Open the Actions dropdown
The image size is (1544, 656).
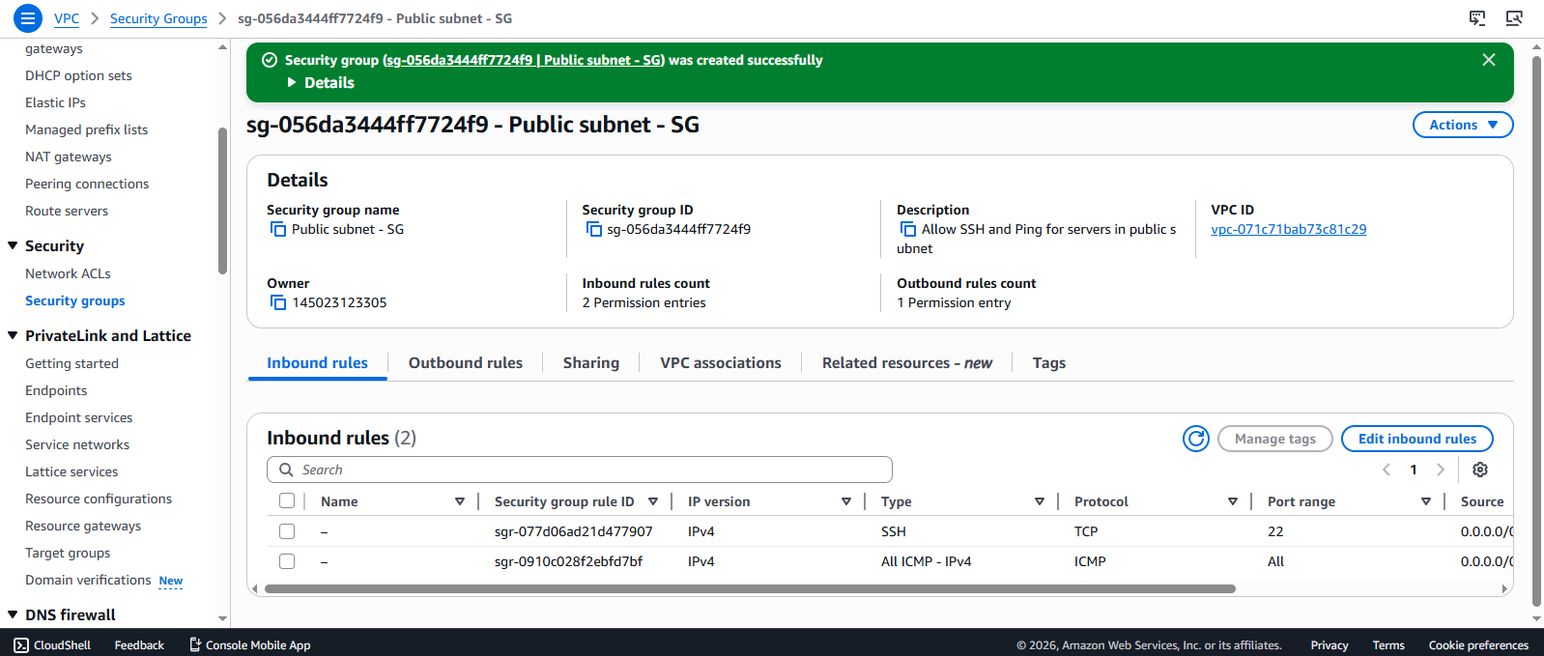[x=1463, y=125]
